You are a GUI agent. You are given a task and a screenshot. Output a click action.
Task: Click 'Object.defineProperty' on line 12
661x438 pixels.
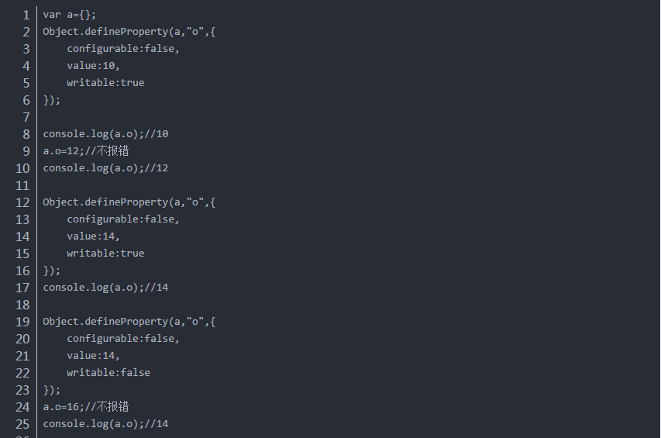click(105, 202)
